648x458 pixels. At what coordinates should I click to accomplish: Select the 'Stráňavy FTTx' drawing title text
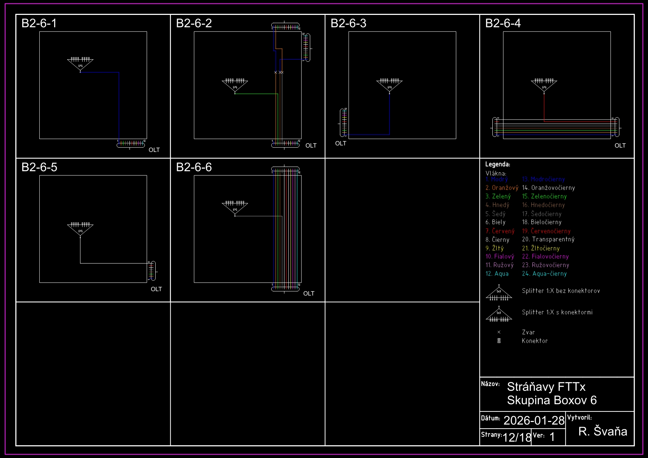pyautogui.click(x=546, y=387)
